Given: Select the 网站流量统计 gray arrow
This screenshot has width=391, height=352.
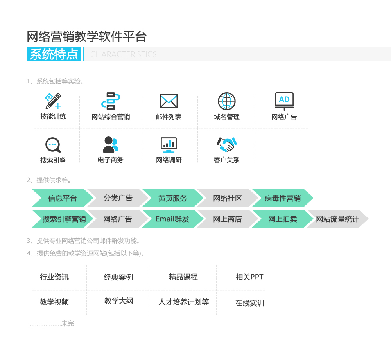Looking at the screenshot, I should pos(337,219).
